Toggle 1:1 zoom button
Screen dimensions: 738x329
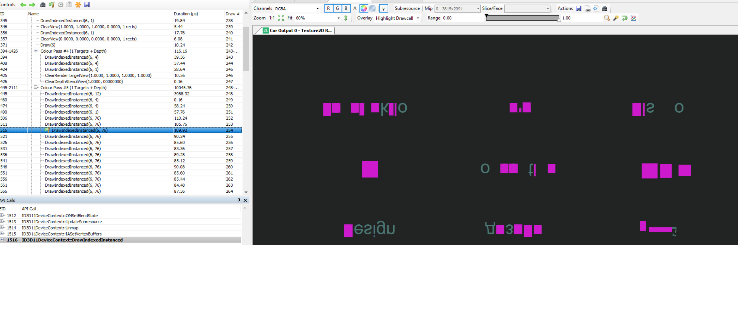click(272, 18)
